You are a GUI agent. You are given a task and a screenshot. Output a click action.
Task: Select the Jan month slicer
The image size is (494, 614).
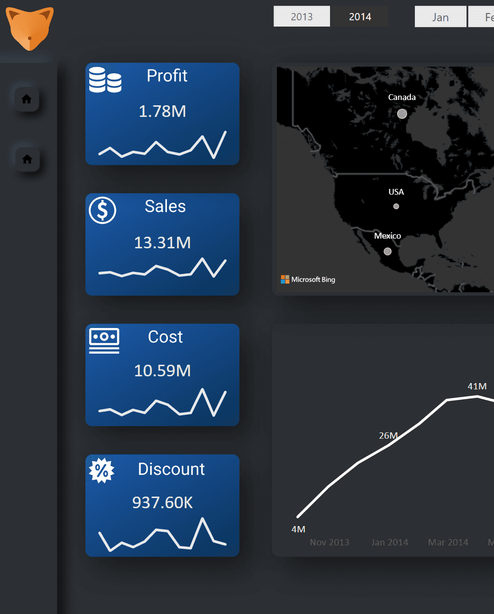point(440,17)
